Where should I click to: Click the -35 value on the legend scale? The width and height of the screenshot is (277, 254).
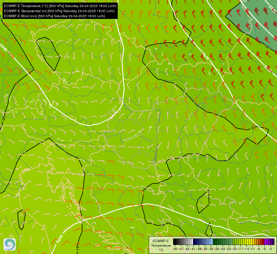pos(205,249)
